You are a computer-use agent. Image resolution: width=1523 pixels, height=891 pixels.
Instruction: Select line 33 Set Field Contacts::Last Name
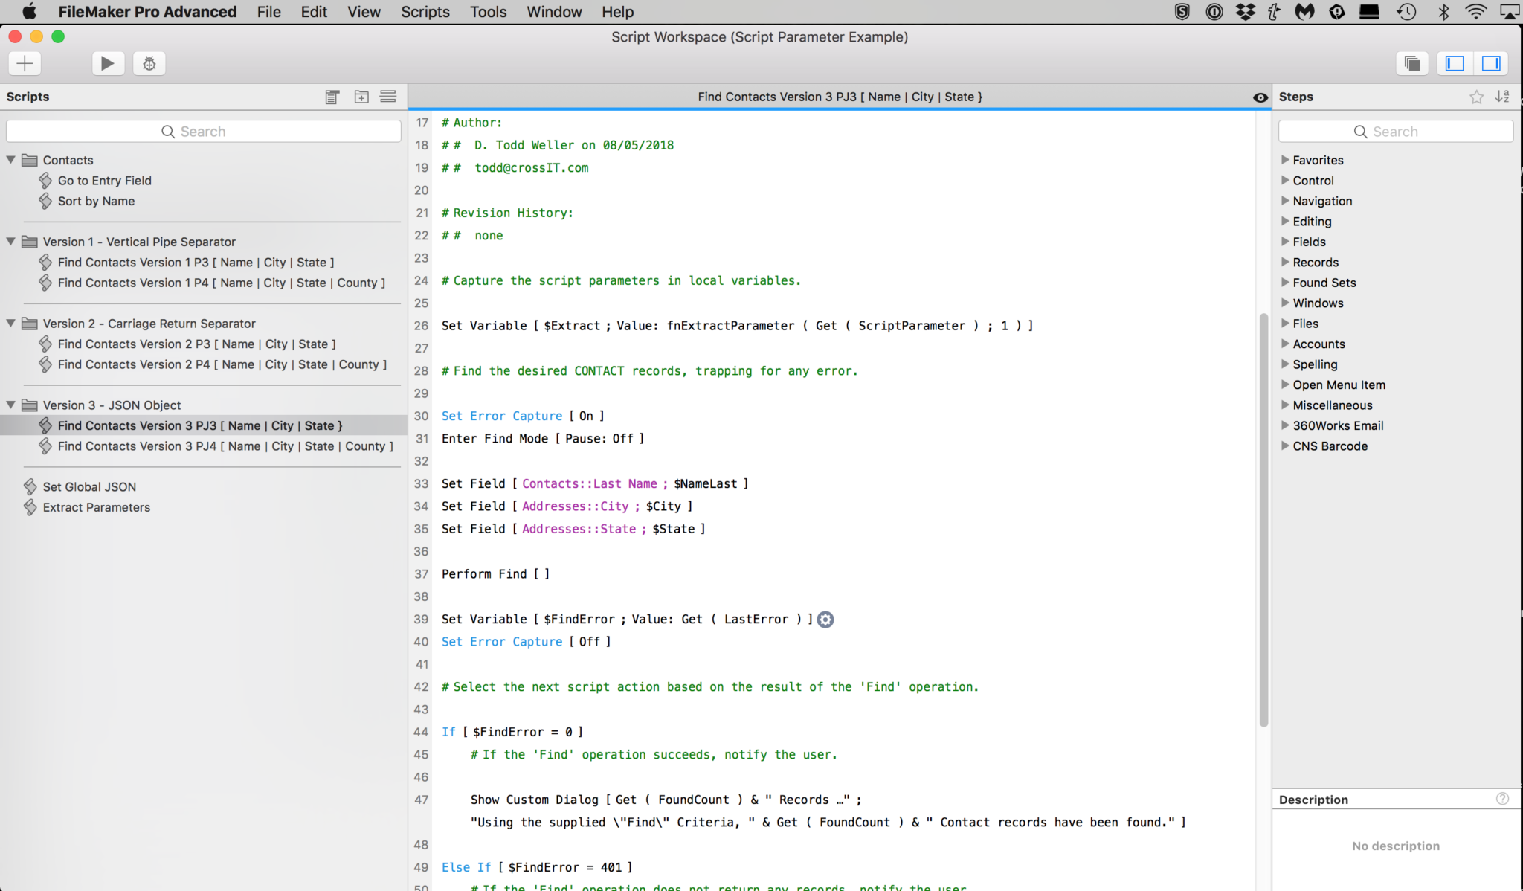(x=595, y=484)
